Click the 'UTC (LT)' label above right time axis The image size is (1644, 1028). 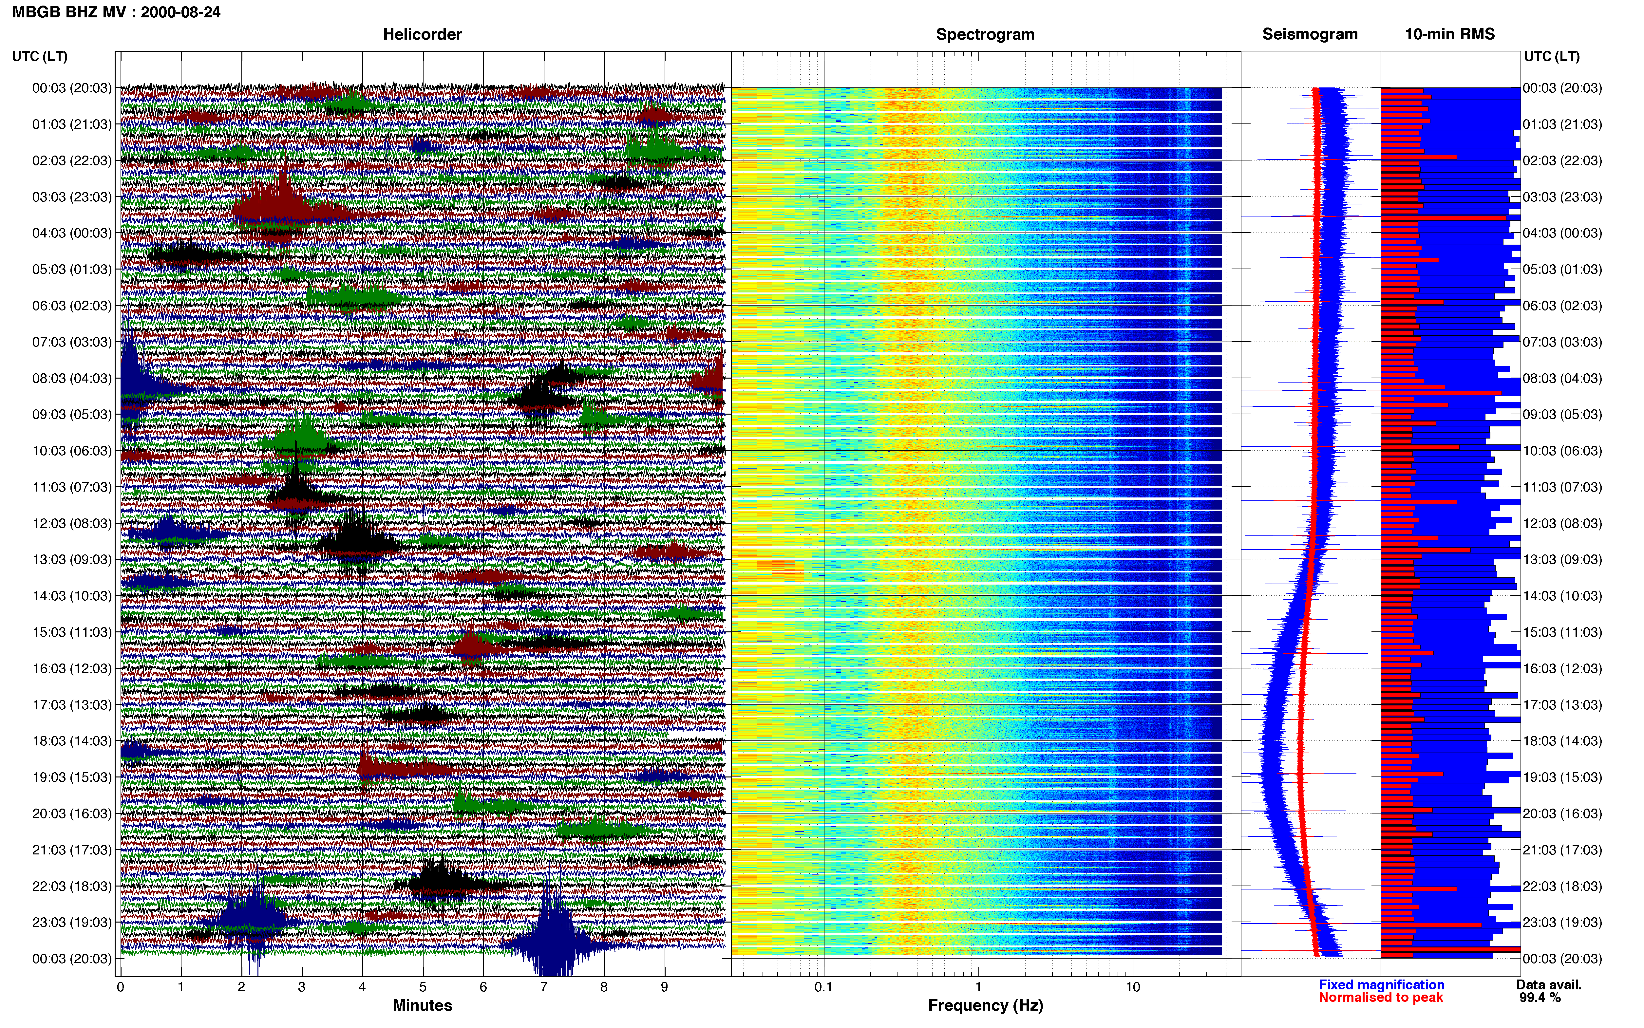point(1552,56)
